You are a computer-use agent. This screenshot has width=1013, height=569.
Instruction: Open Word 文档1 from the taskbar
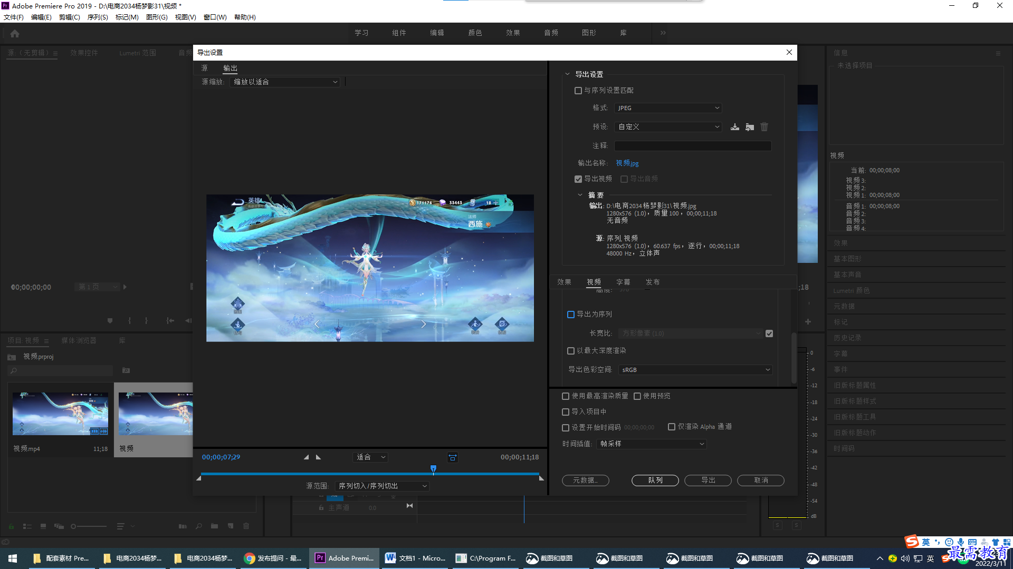click(x=416, y=558)
